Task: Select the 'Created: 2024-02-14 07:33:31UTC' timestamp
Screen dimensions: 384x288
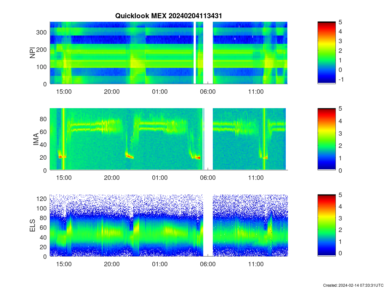Action: [353, 285]
